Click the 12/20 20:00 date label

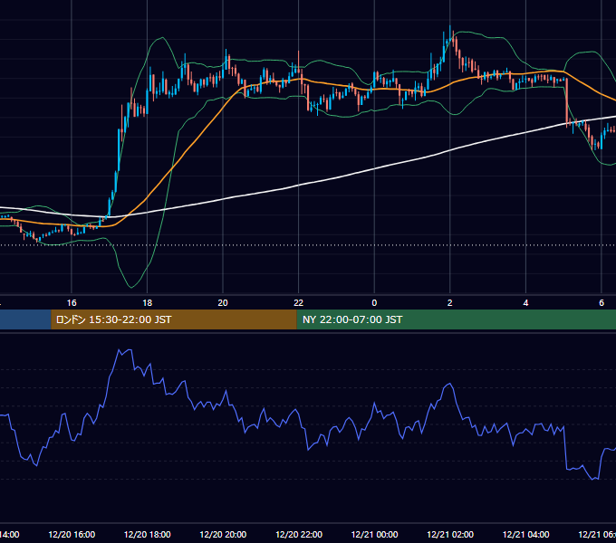click(x=223, y=534)
